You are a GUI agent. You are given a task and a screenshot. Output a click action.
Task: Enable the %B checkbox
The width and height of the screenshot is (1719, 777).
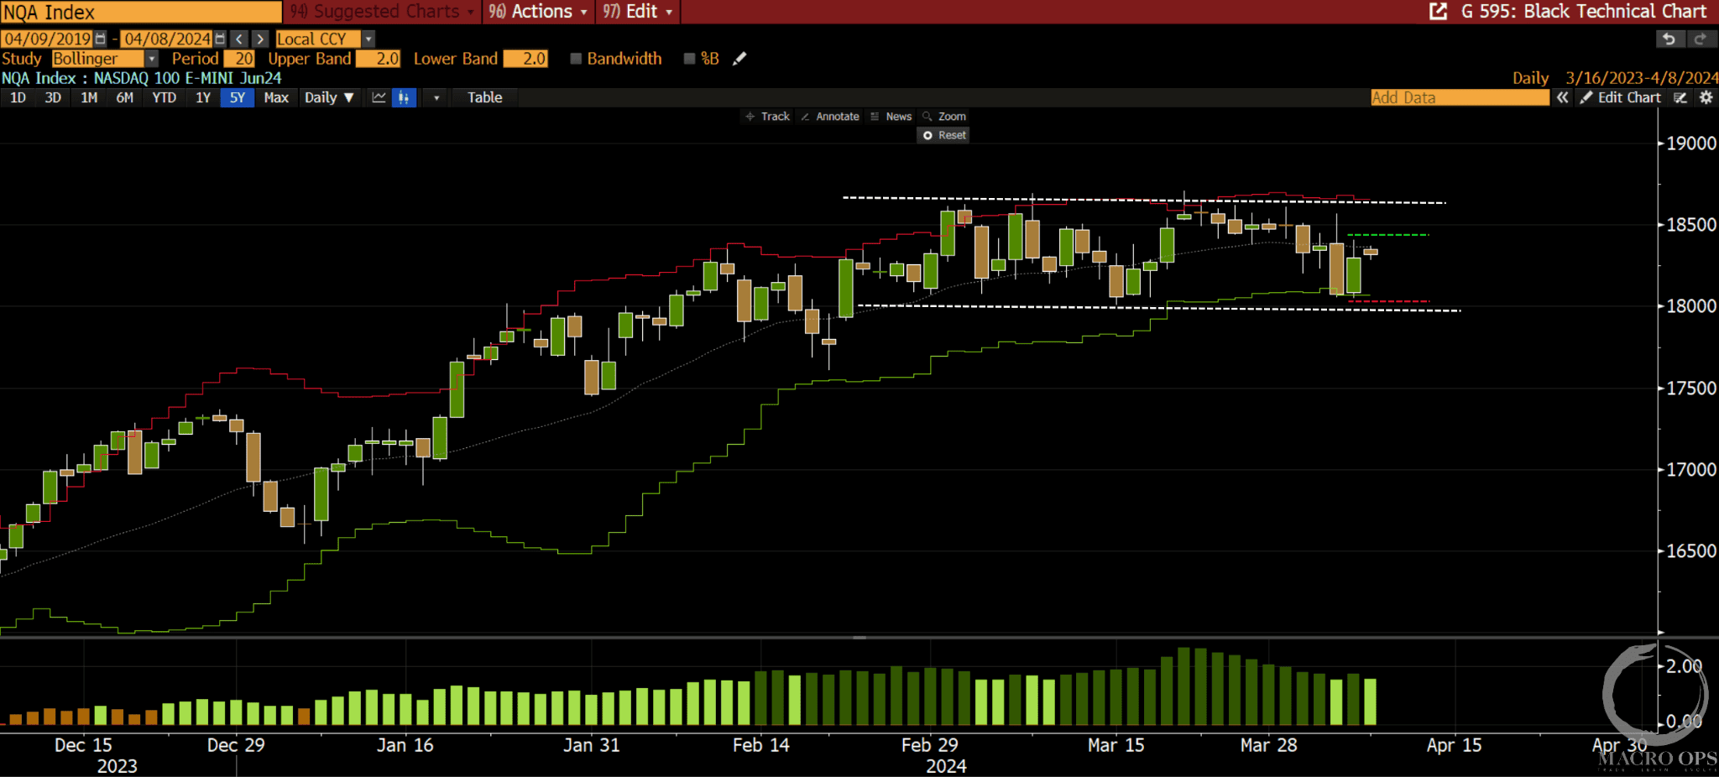click(689, 59)
